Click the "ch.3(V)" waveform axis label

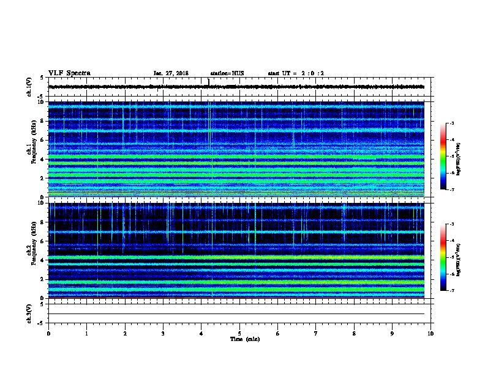29,313
